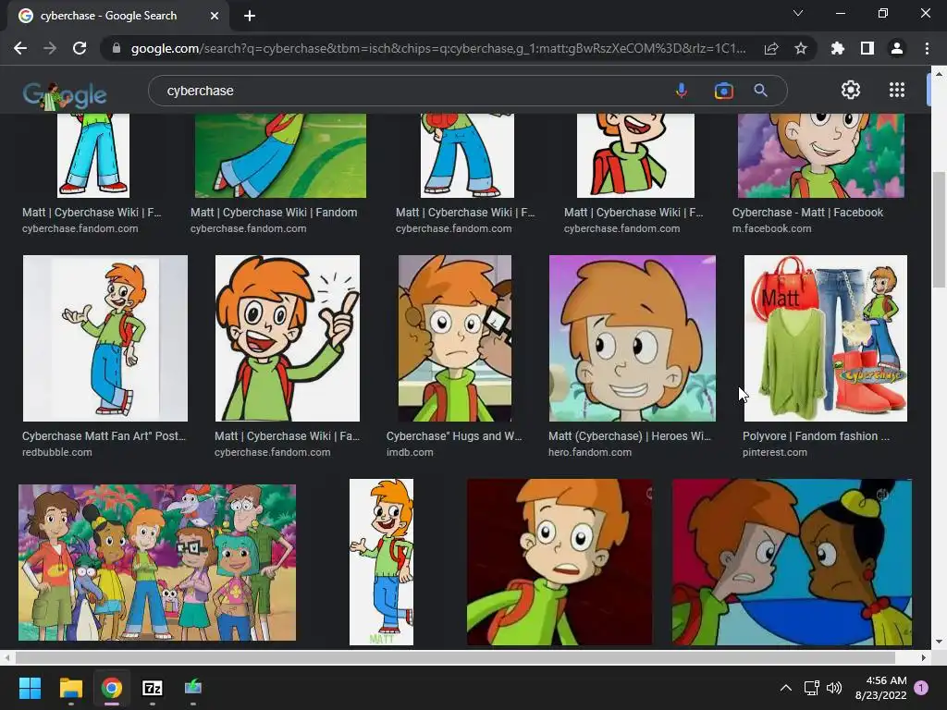
Task: Open the Polyvore fashion collage thumbnail
Action: pyautogui.click(x=826, y=338)
